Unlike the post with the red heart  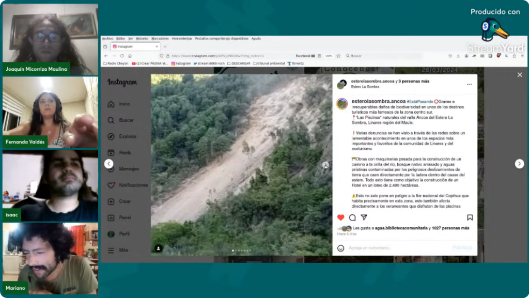pos(340,217)
